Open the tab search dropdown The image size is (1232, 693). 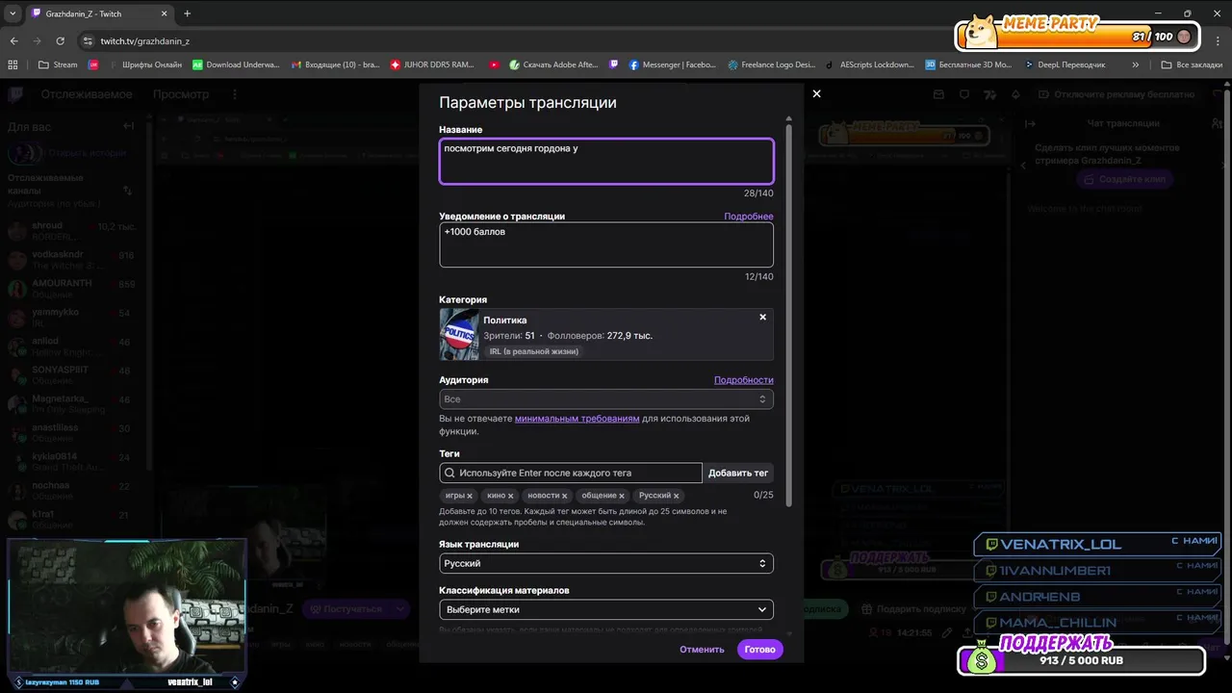pos(13,13)
